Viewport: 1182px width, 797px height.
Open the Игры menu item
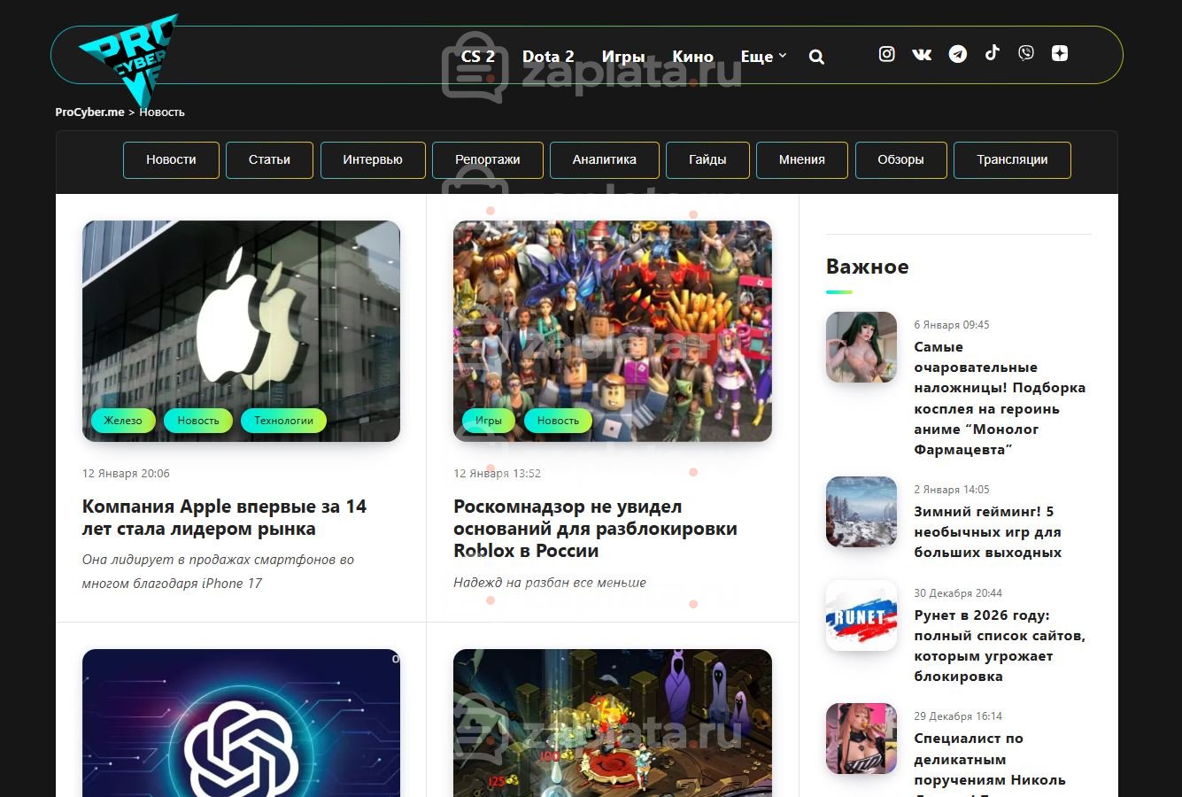(x=623, y=56)
